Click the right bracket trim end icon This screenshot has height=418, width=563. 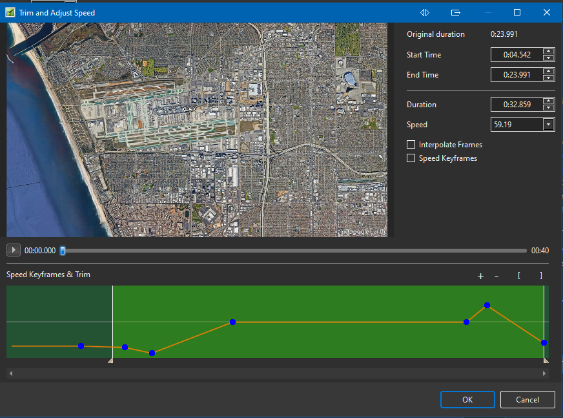(x=541, y=276)
